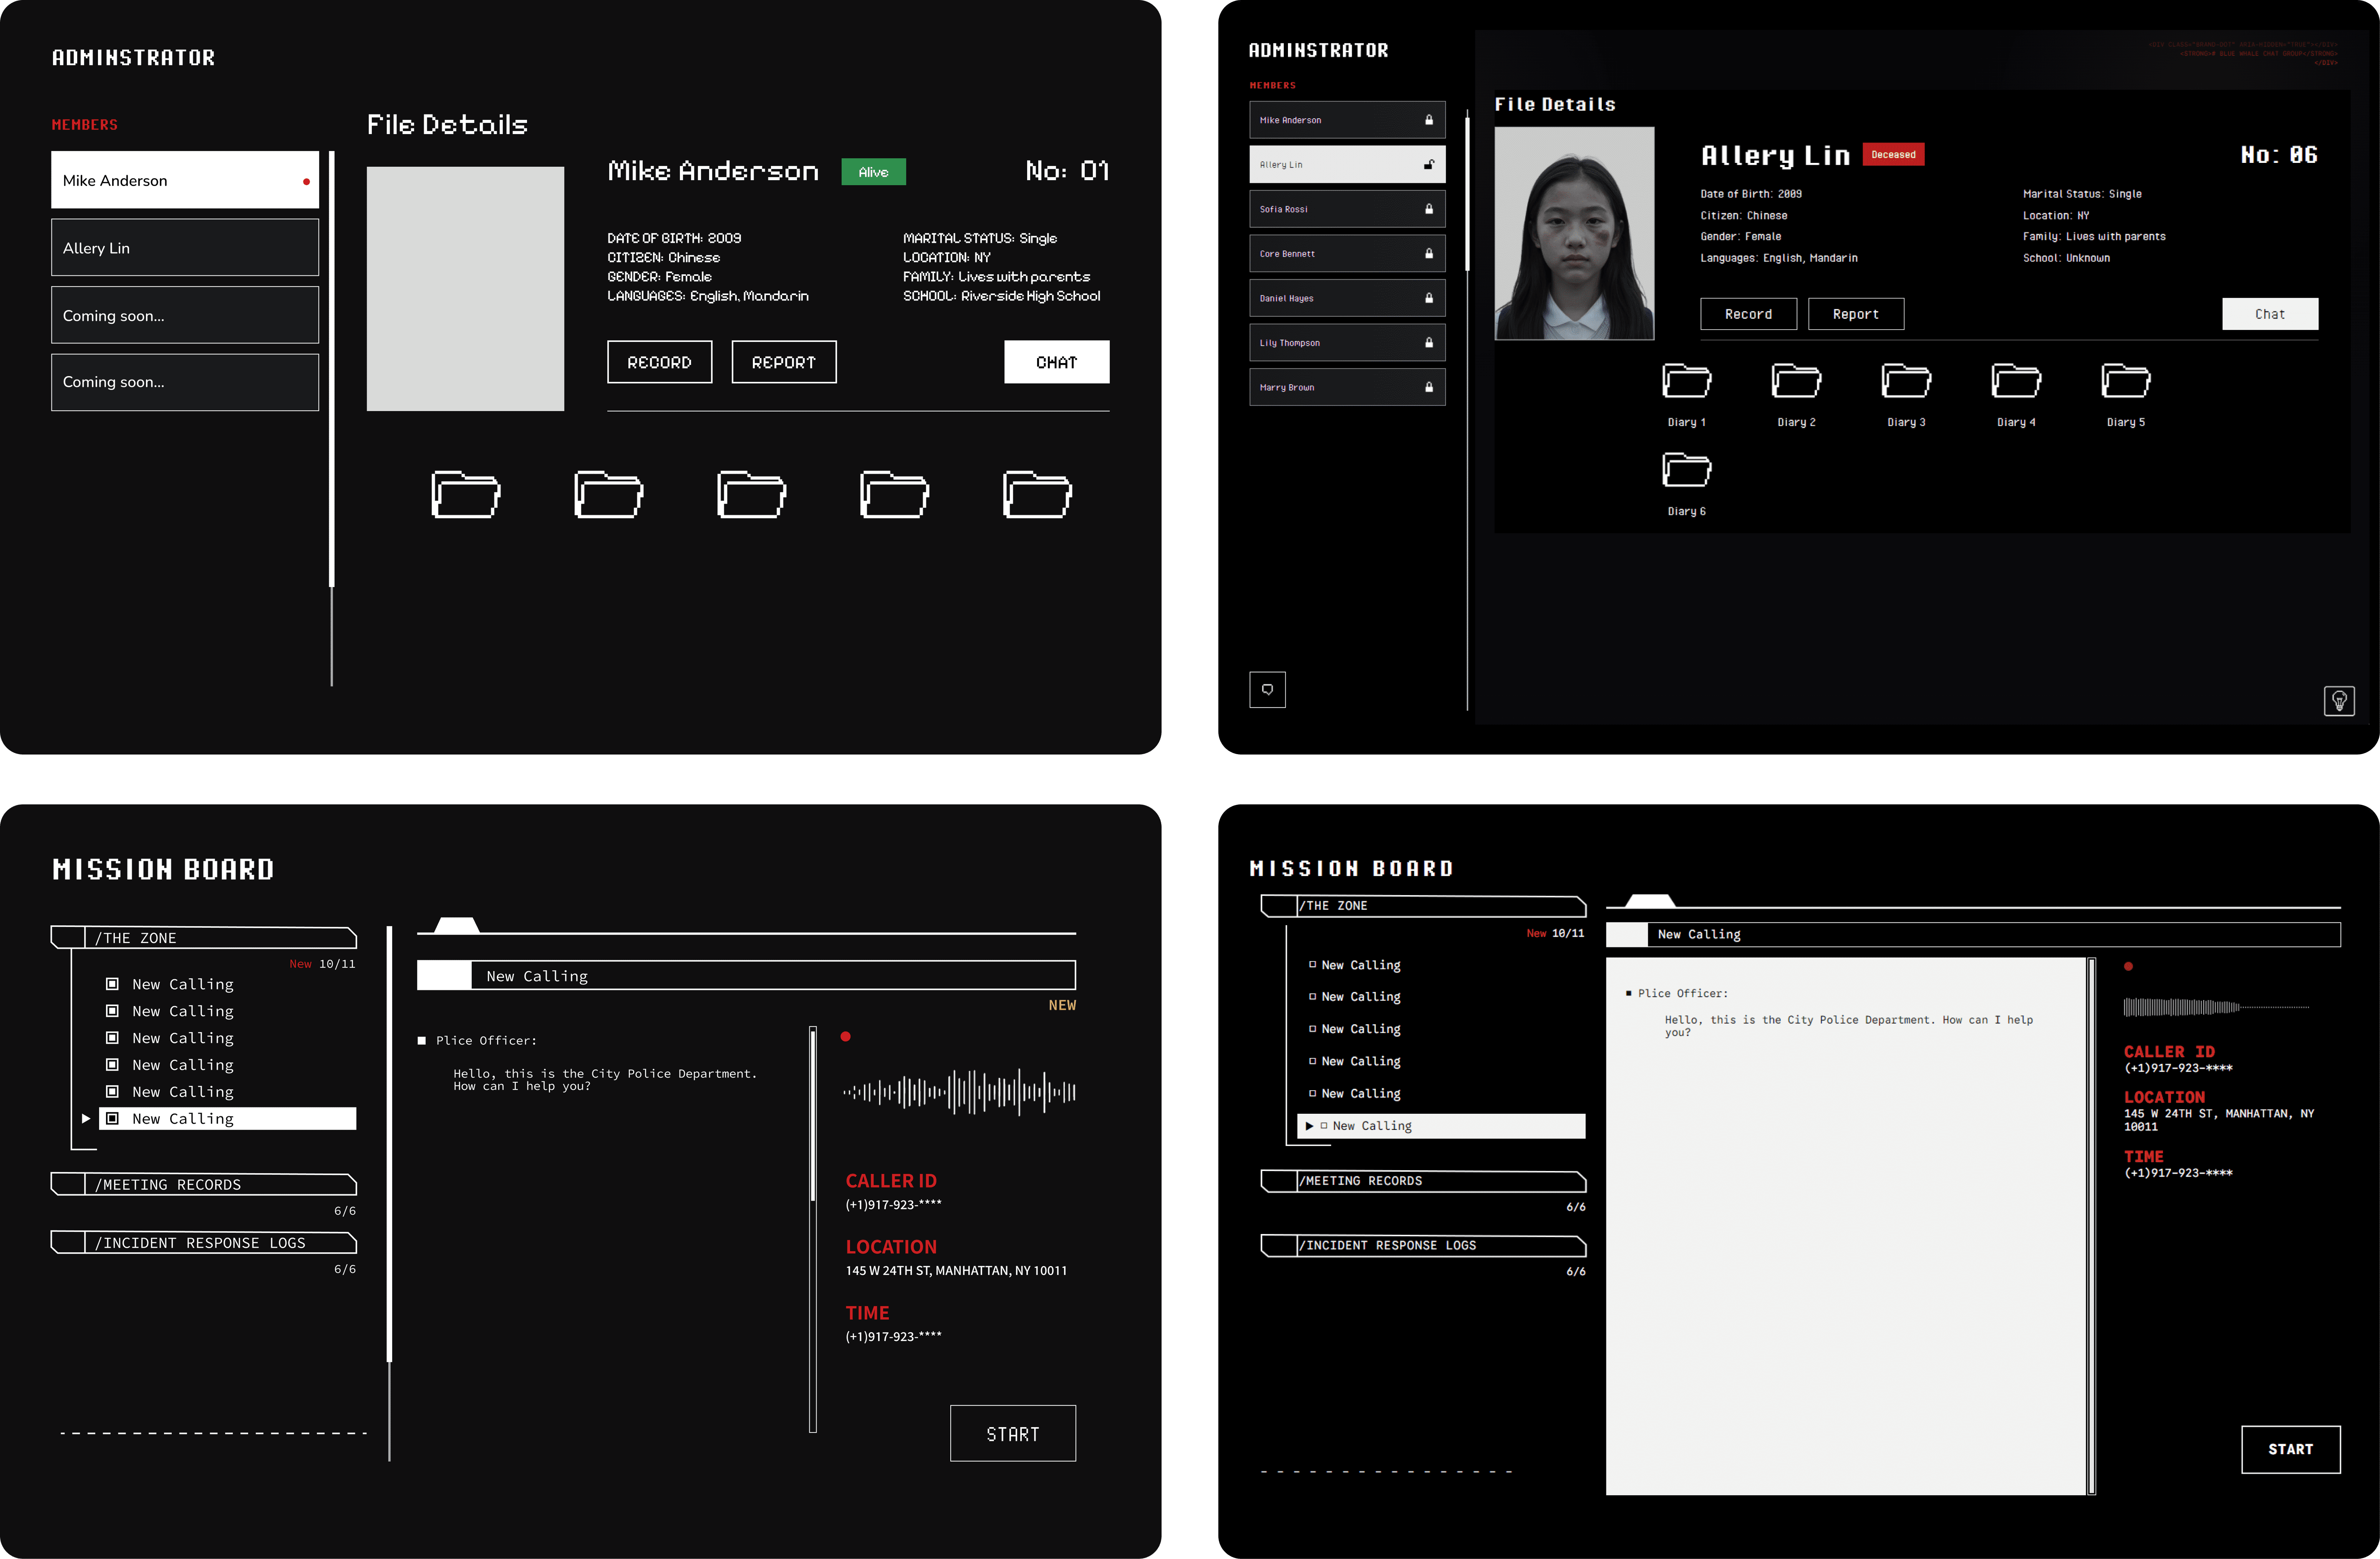Viewport: 2380px width, 1559px height.
Task: Click the audio waveform in the left Mission Board
Action: [959, 1092]
